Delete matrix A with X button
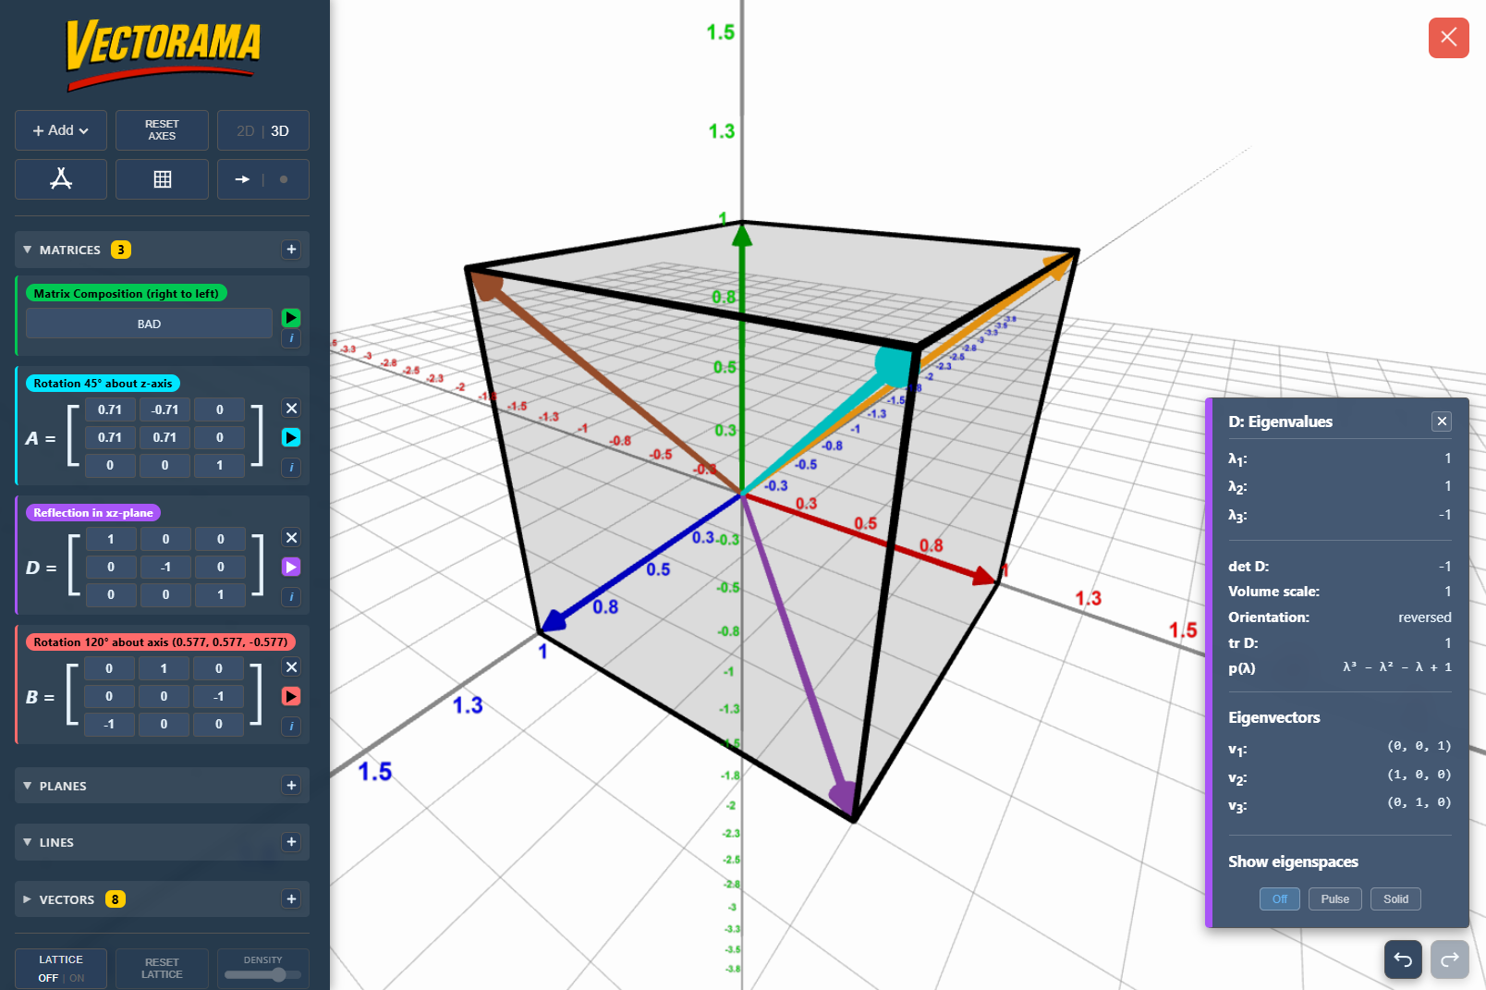Image resolution: width=1486 pixels, height=990 pixels. pos(291,409)
